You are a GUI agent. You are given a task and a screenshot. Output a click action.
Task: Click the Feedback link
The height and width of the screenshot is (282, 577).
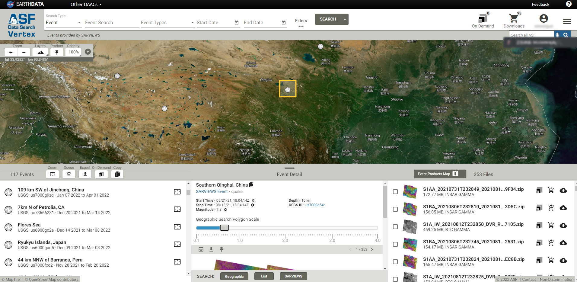point(540,4)
